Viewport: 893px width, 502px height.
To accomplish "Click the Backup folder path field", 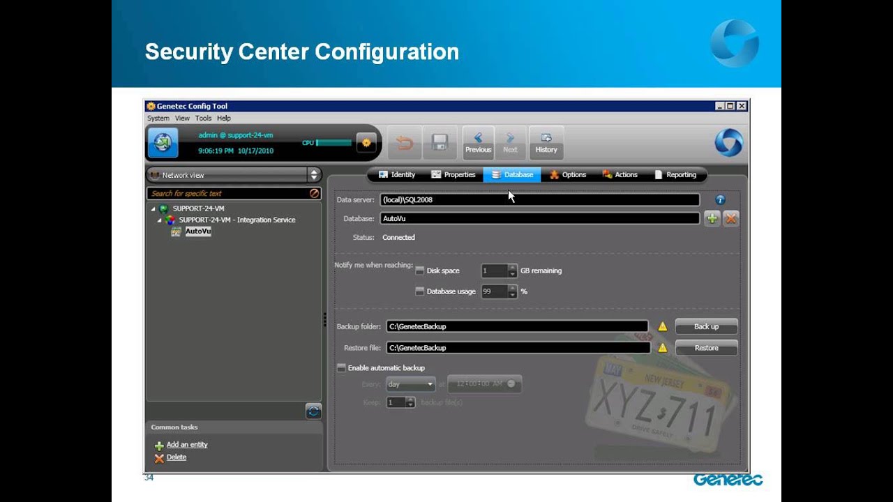I will click(517, 326).
